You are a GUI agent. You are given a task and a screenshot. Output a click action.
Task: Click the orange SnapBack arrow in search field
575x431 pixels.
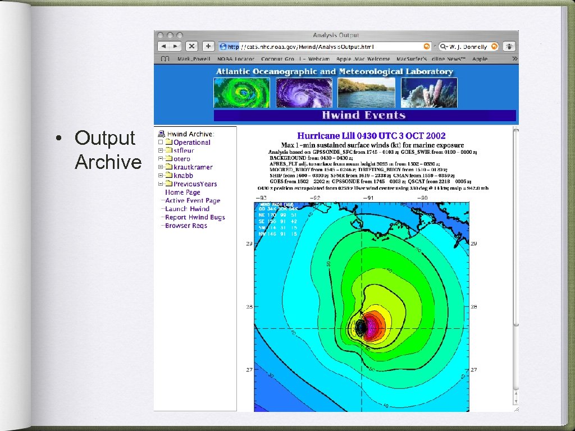(494, 47)
